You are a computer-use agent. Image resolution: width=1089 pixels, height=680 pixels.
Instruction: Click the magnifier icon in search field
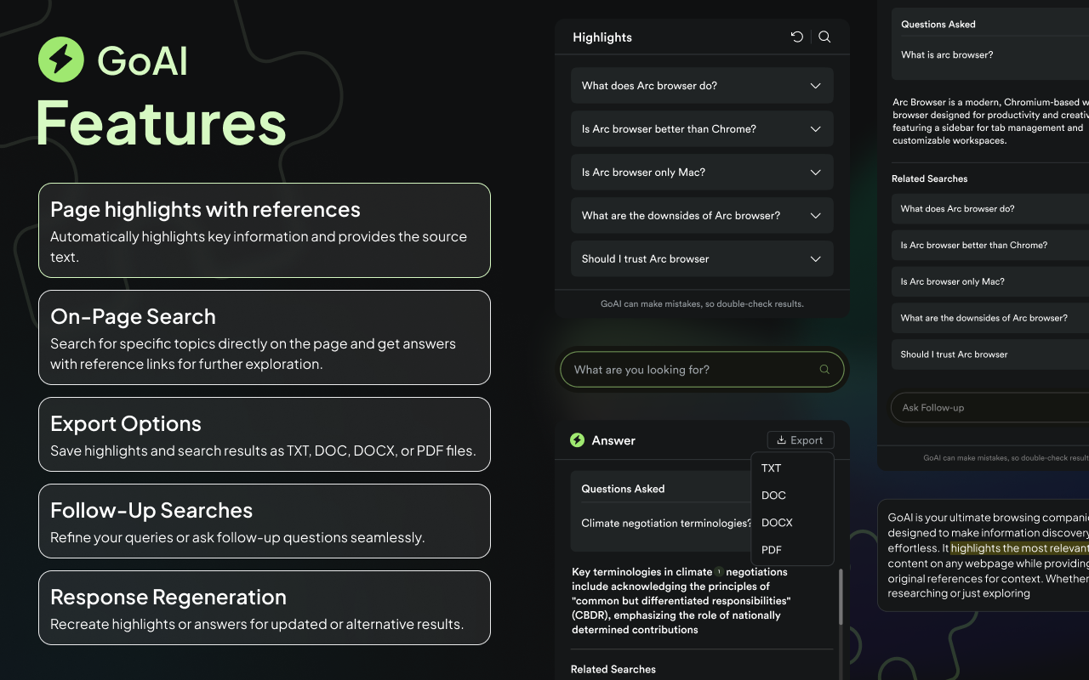(824, 370)
